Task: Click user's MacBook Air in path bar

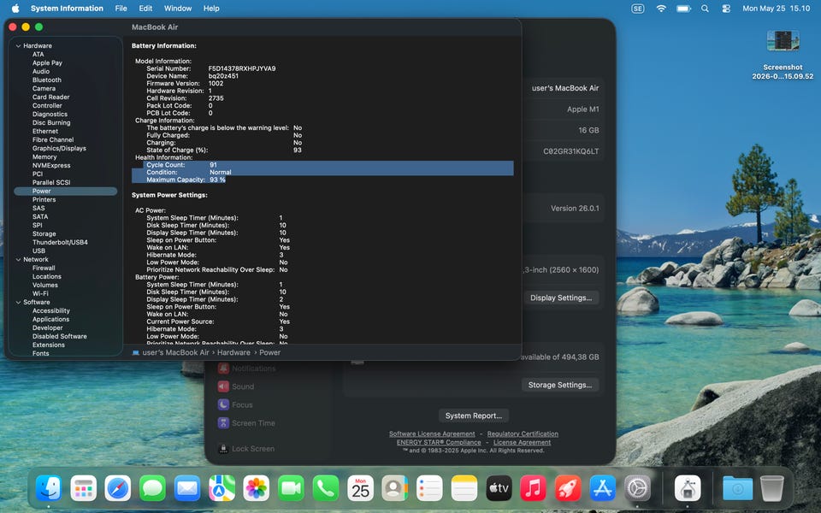Action: pos(175,353)
